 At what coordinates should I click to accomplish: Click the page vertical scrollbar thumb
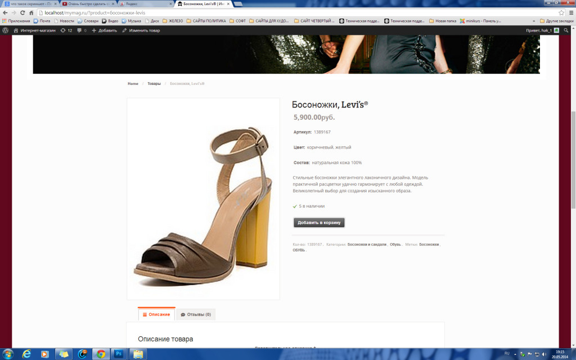[x=573, y=160]
